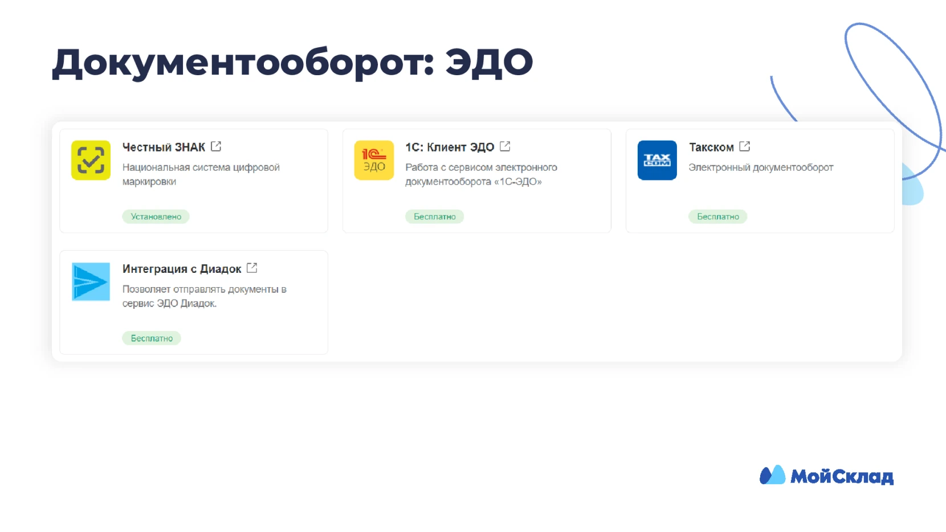Open the 1С: Клиент ЭДО app icon
The height and width of the screenshot is (532, 946).
(374, 160)
